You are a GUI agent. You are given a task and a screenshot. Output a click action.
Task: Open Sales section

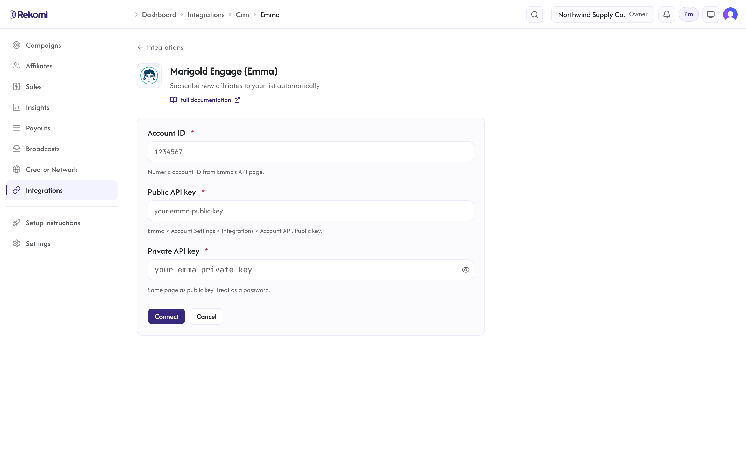coord(62,87)
